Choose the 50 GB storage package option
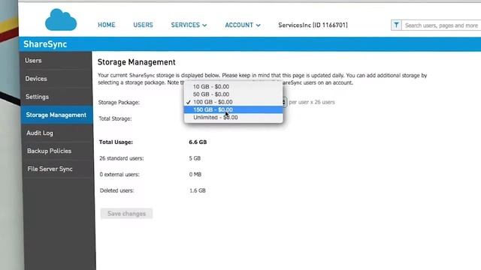 tap(233, 94)
